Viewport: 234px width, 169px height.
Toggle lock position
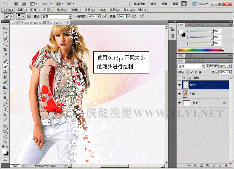196,72
